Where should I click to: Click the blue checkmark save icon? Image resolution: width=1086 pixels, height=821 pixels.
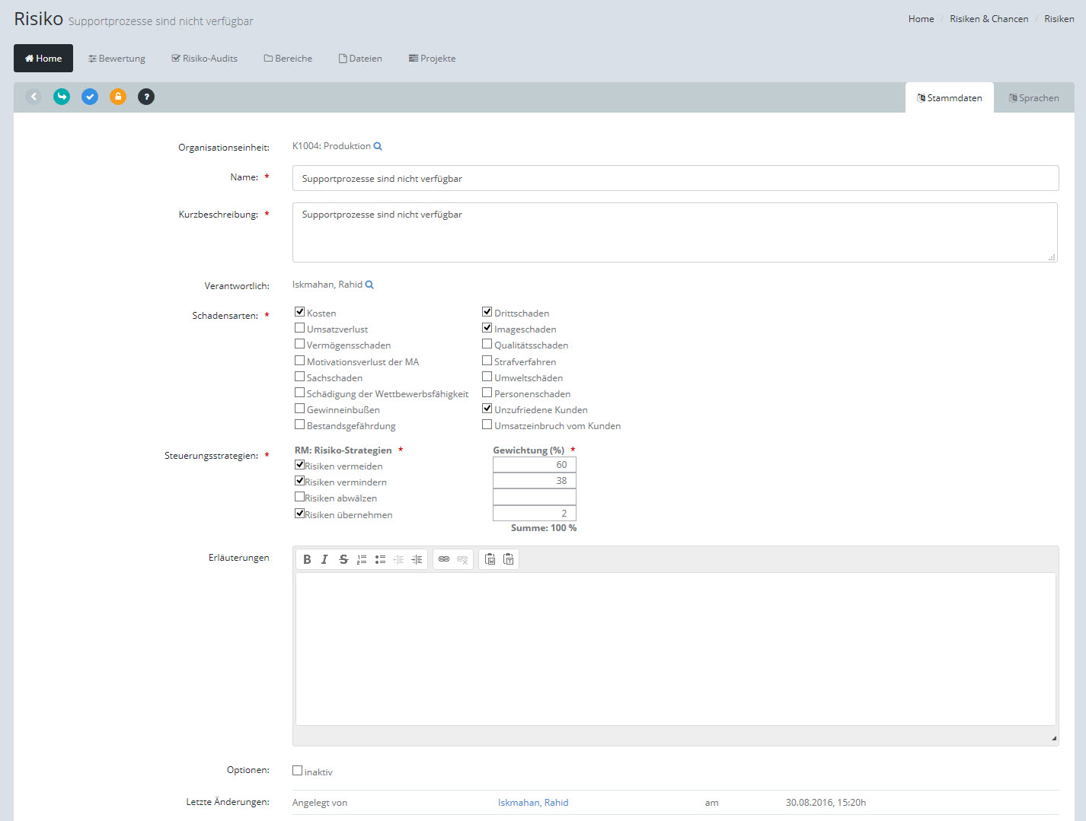[90, 97]
